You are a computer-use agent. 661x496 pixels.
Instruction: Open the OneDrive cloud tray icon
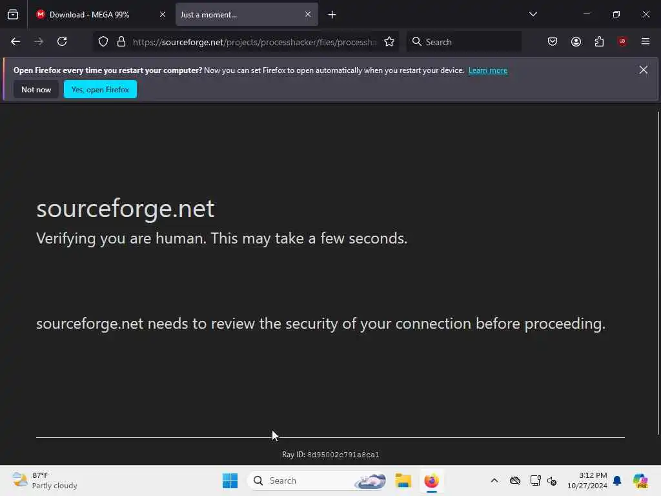[515, 480]
